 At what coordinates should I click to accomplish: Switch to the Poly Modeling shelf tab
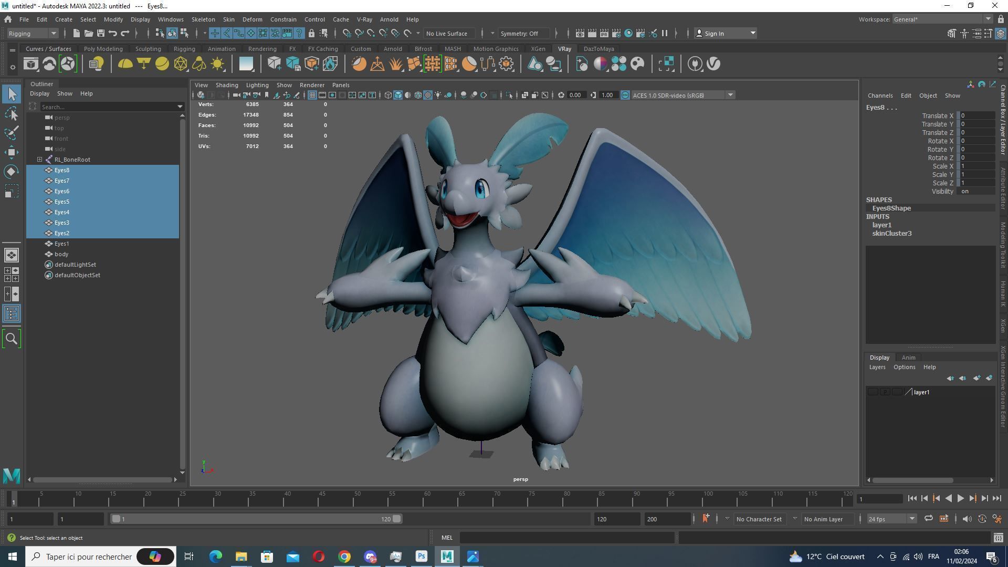[x=103, y=49]
